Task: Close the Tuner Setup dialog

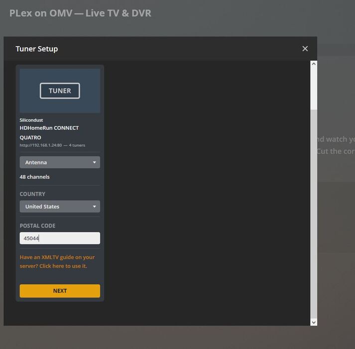Action: 305,49
